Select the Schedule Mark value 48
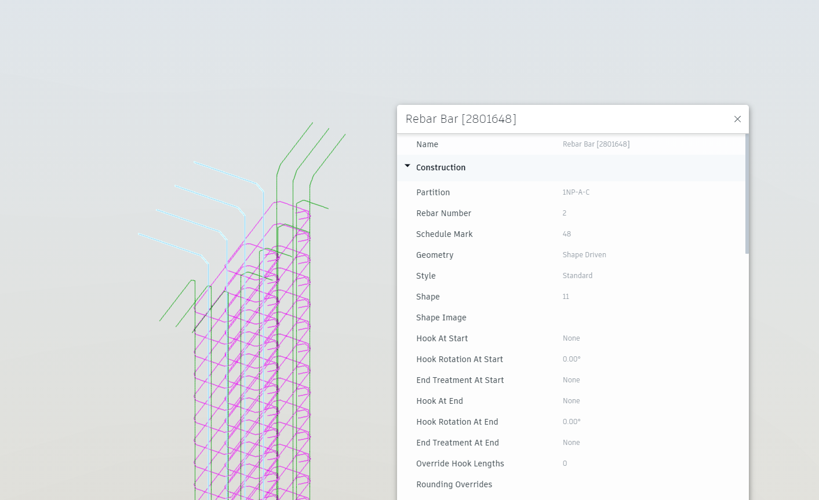Screen dimensions: 819x500 click(x=566, y=233)
